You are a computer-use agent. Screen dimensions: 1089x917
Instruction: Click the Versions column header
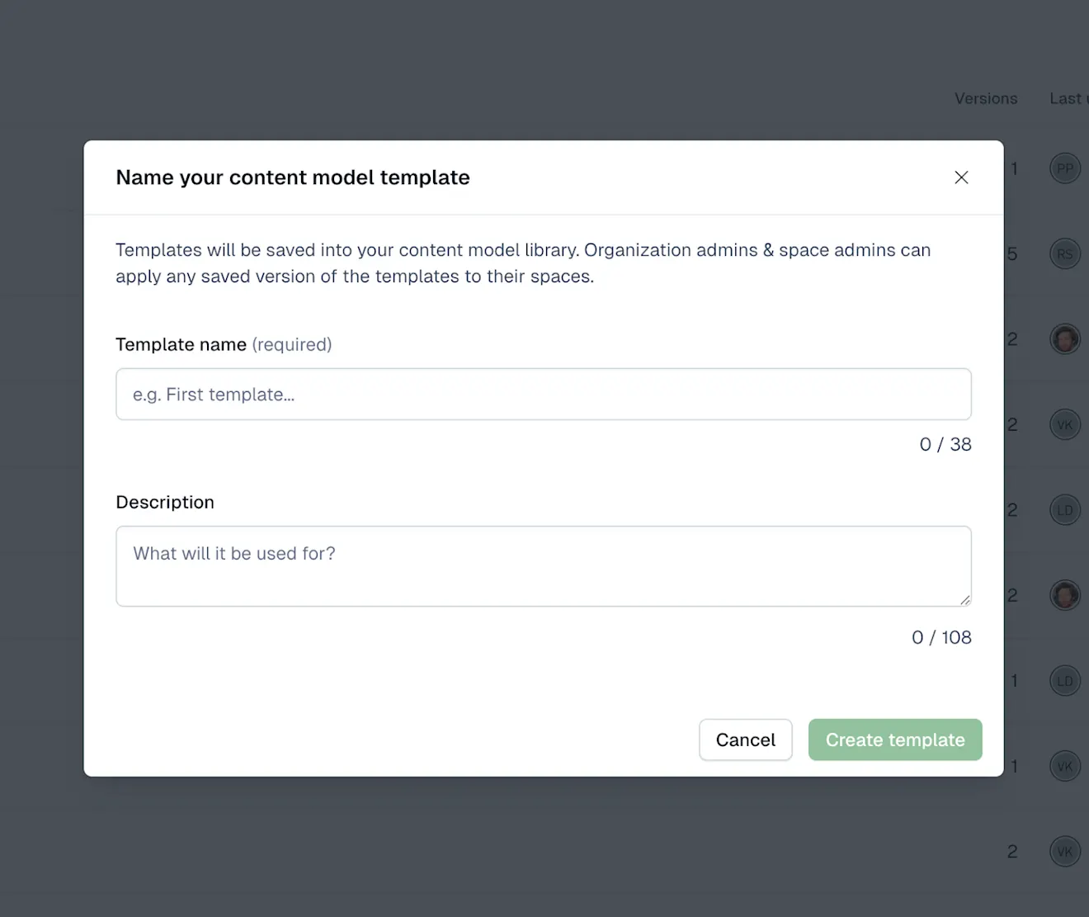(x=986, y=98)
